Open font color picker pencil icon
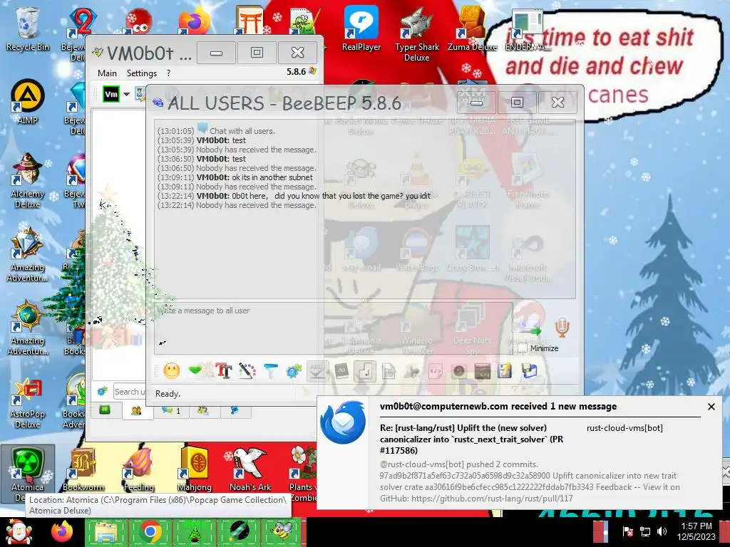This screenshot has width=730, height=547. pos(247,370)
